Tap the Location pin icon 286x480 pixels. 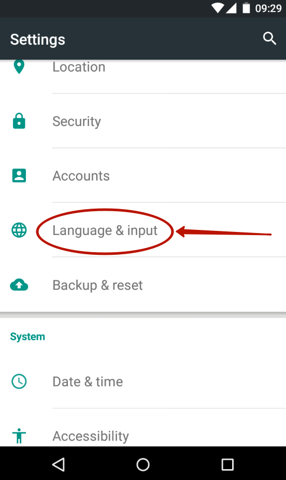pyautogui.click(x=19, y=67)
